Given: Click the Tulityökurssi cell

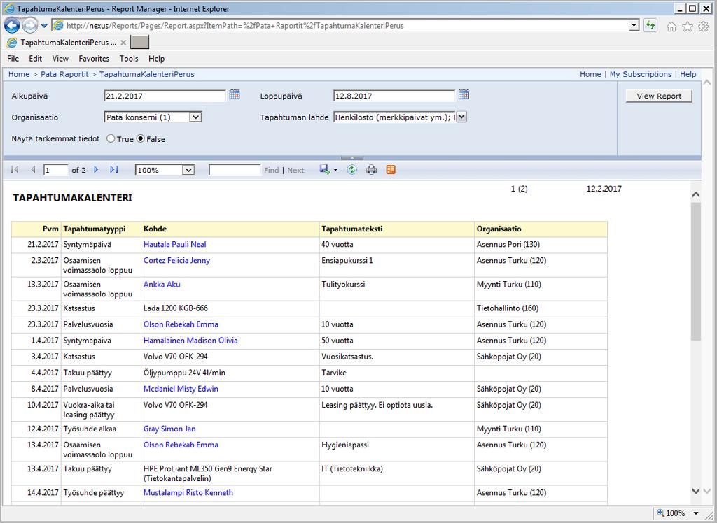Looking at the screenshot, I should (x=397, y=289).
